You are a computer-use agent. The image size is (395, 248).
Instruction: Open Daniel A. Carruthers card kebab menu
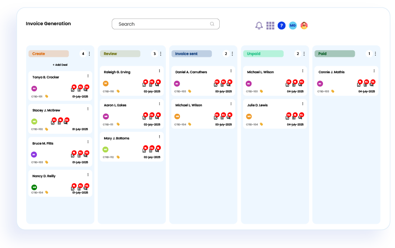[x=231, y=71]
